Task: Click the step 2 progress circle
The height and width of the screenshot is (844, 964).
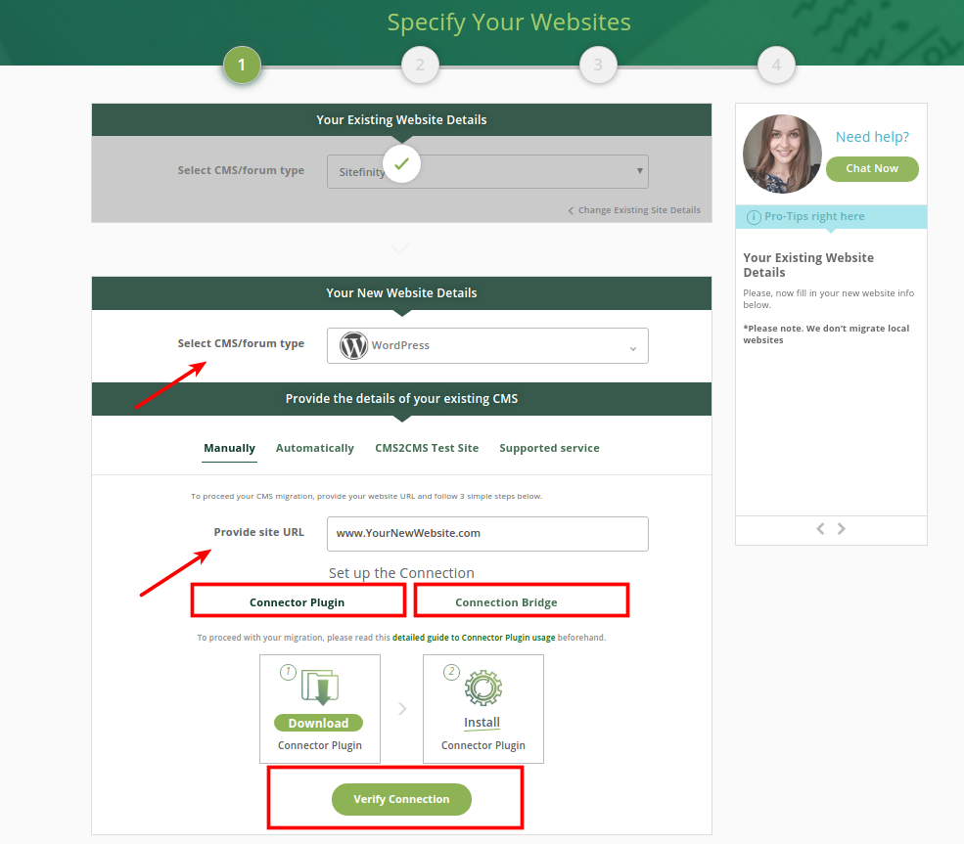Action: click(x=420, y=65)
